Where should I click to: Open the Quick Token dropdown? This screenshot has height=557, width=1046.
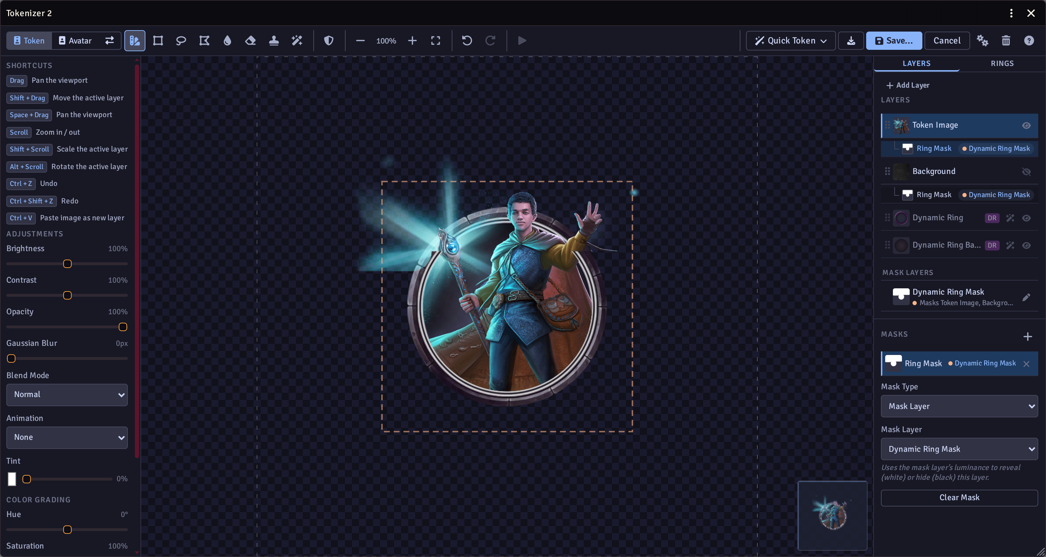[x=790, y=41]
